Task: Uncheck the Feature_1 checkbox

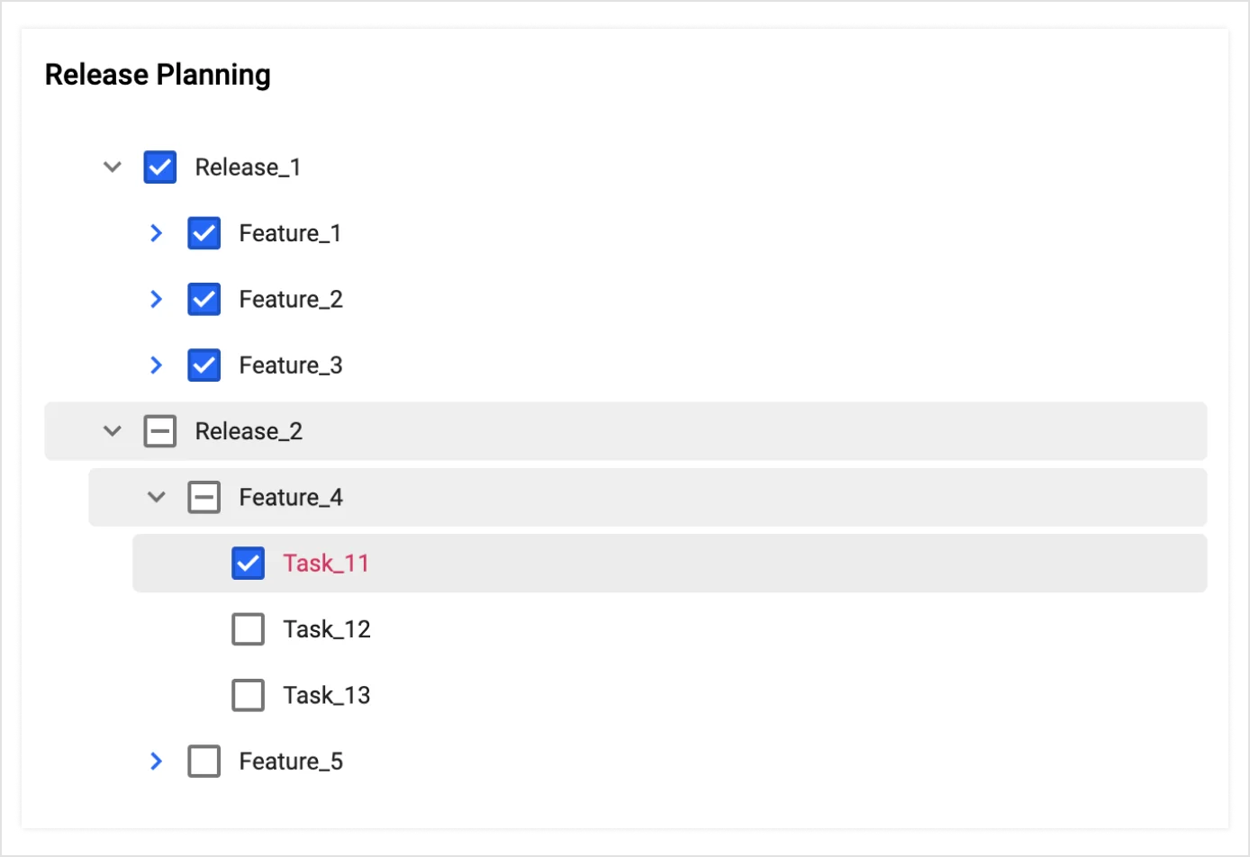Action: pos(204,232)
